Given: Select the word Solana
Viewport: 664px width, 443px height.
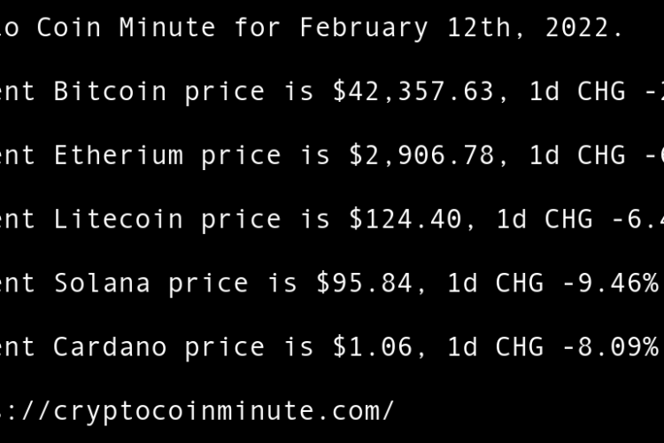Looking at the screenshot, I should tap(102, 283).
